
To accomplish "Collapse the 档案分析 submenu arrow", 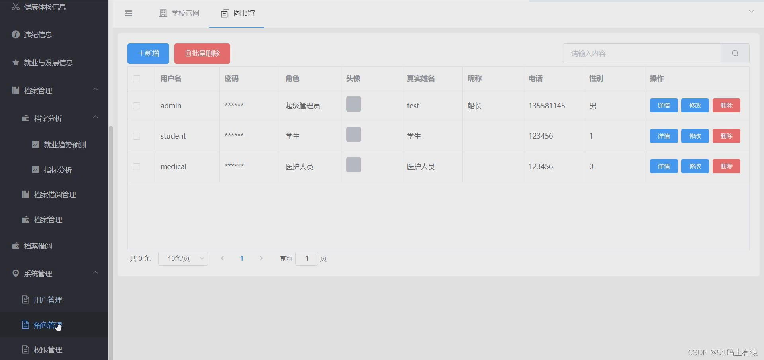I will coord(96,117).
